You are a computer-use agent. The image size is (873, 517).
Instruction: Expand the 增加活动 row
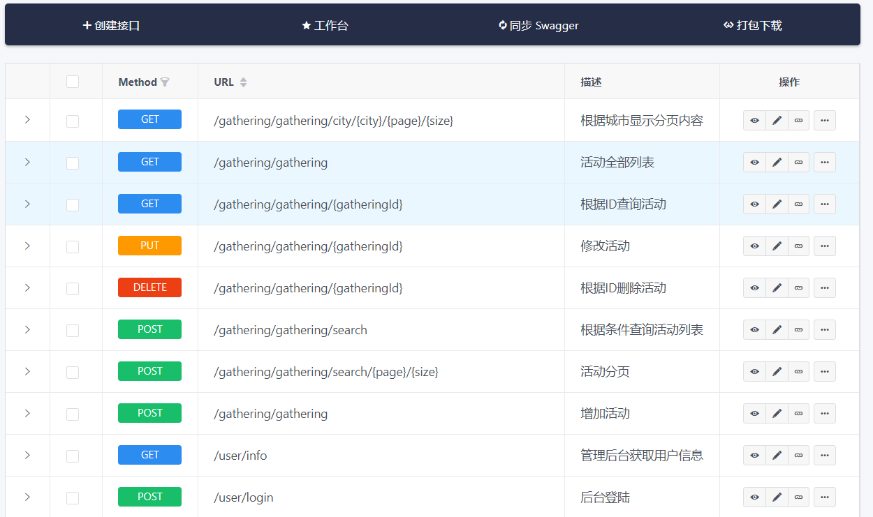click(27, 413)
